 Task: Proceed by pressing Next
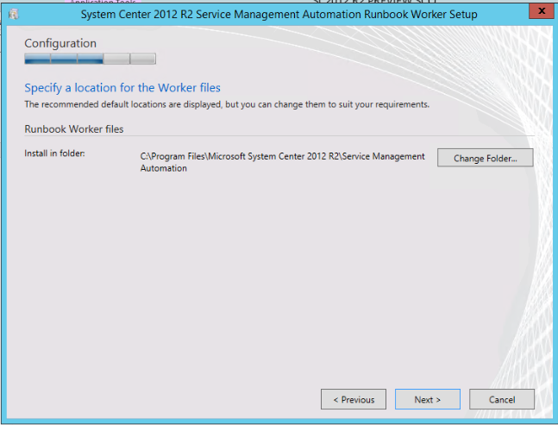427,399
